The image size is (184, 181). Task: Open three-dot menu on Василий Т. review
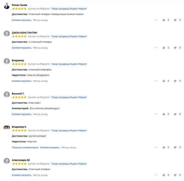[156, 114]
